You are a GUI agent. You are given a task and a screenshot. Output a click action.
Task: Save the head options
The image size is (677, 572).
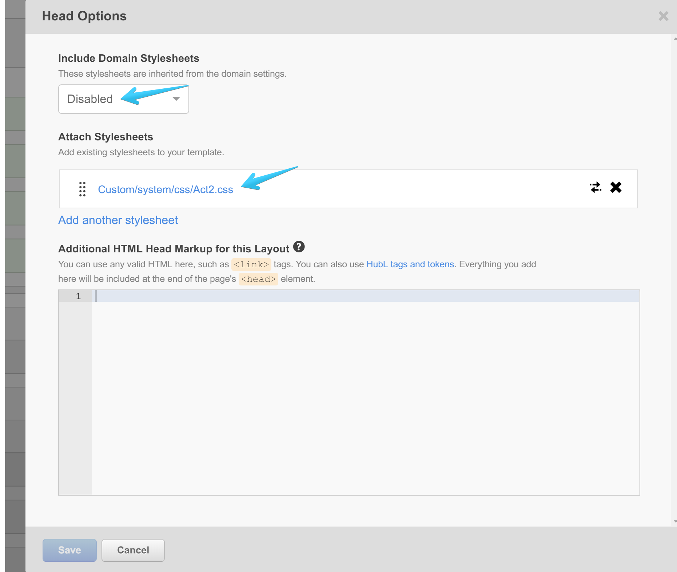(69, 550)
